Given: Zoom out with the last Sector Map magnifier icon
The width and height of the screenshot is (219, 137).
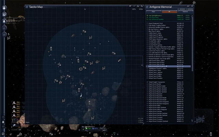Looking at the screenshot, I should click(x=142, y=6).
